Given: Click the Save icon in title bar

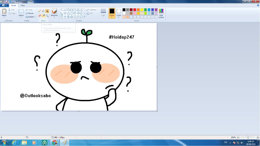Looking at the screenshot, I should 6,2.
